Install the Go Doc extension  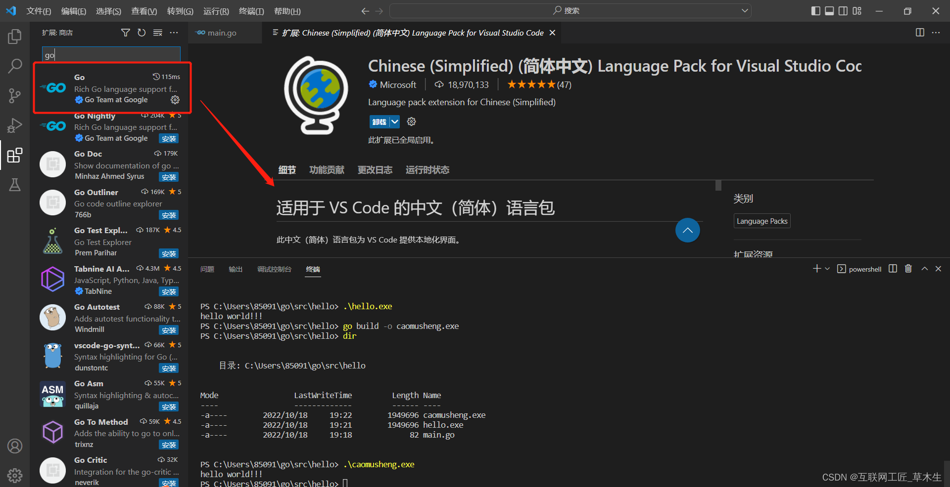(169, 177)
